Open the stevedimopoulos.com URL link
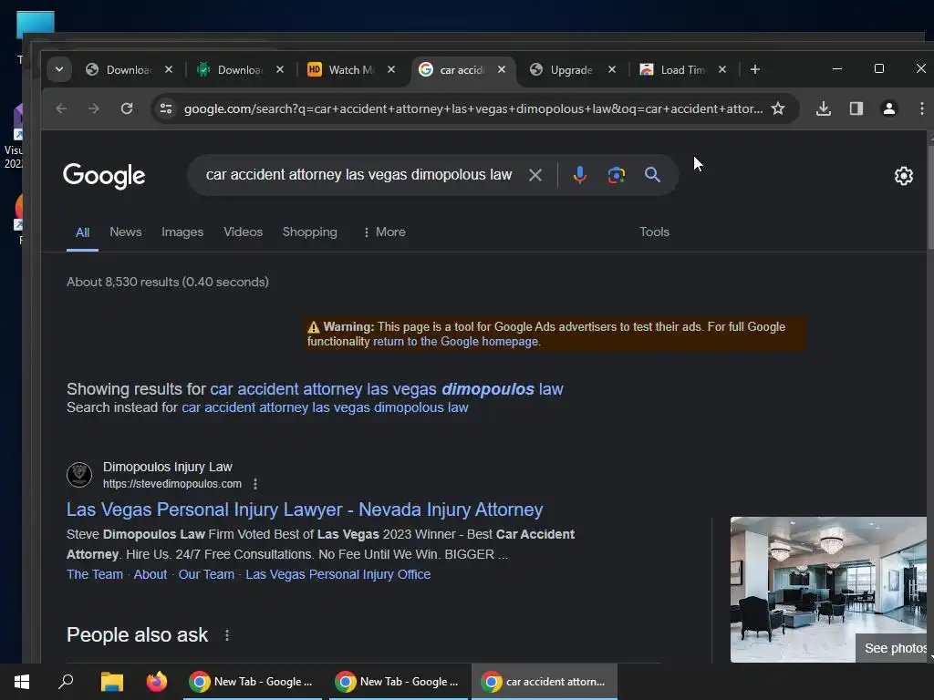 (x=172, y=484)
